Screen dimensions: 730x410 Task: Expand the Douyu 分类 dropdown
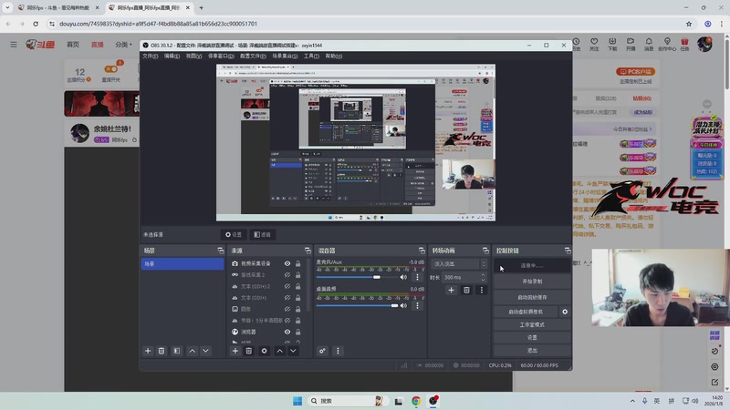click(x=123, y=45)
